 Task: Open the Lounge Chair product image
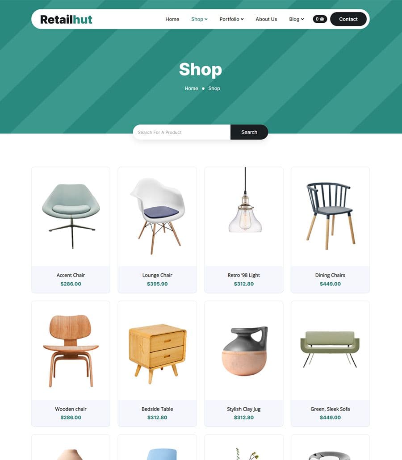(157, 217)
